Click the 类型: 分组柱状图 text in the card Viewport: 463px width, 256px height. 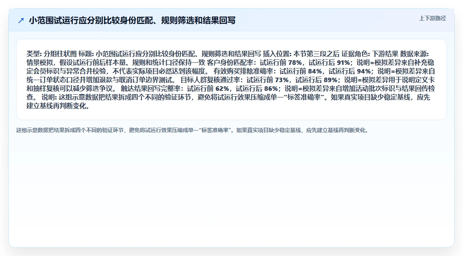(51, 54)
